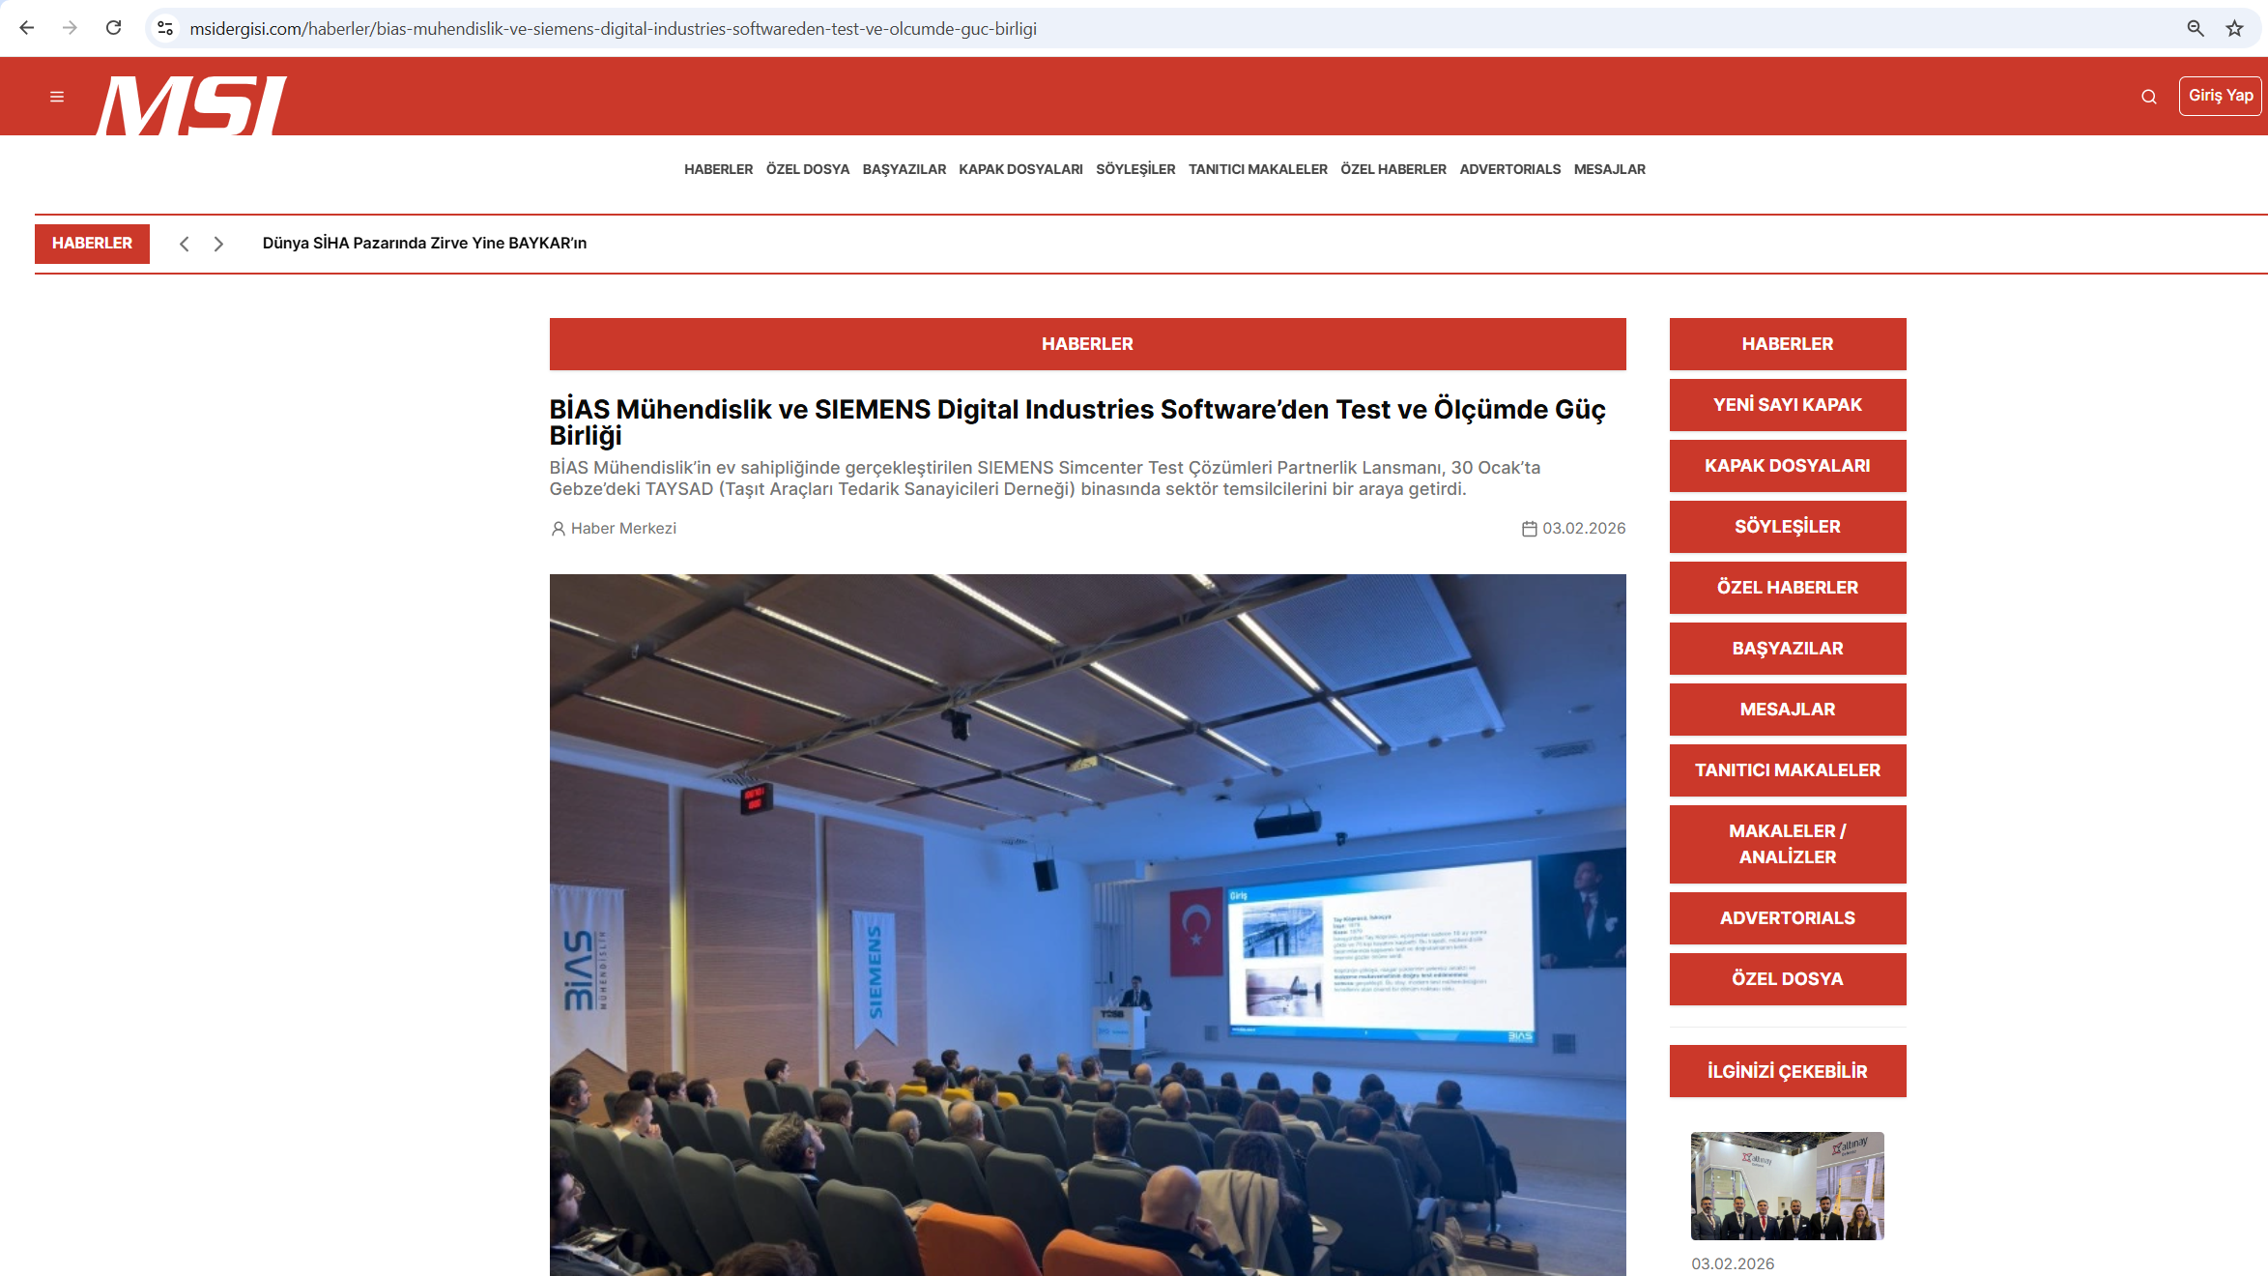
Task: Click the browser address bar URL
Action: tap(613, 29)
